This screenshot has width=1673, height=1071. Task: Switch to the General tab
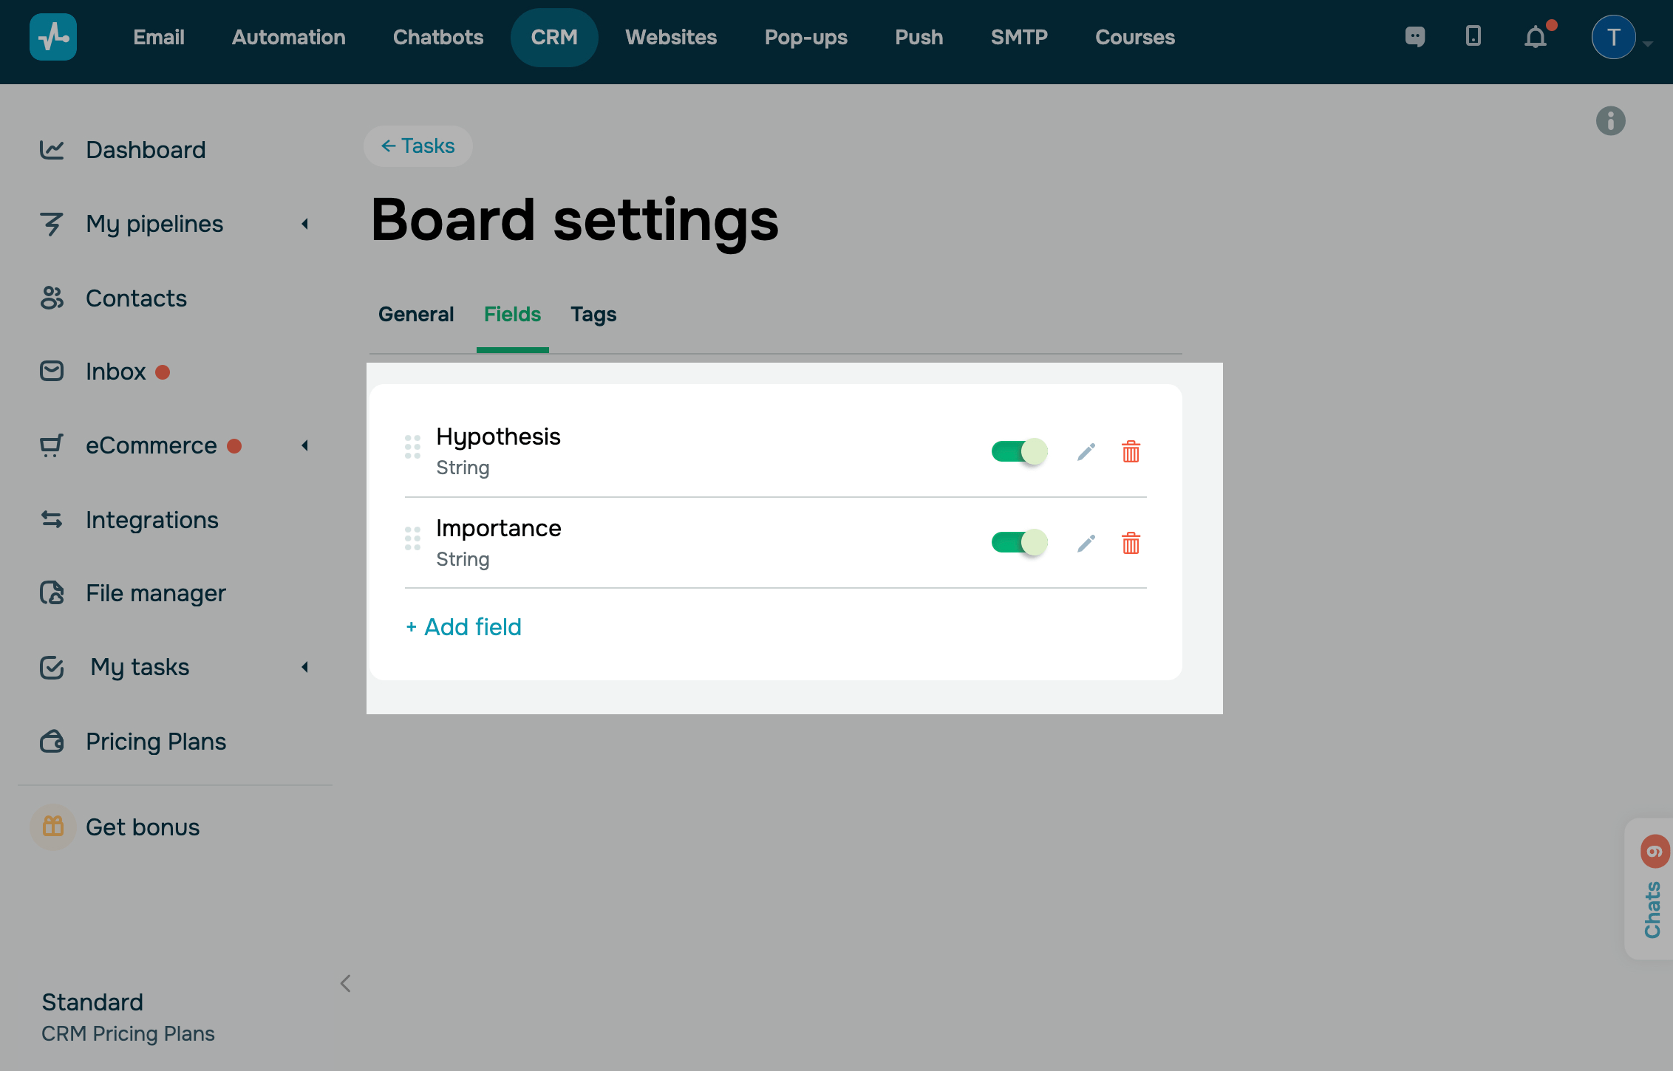coord(416,315)
